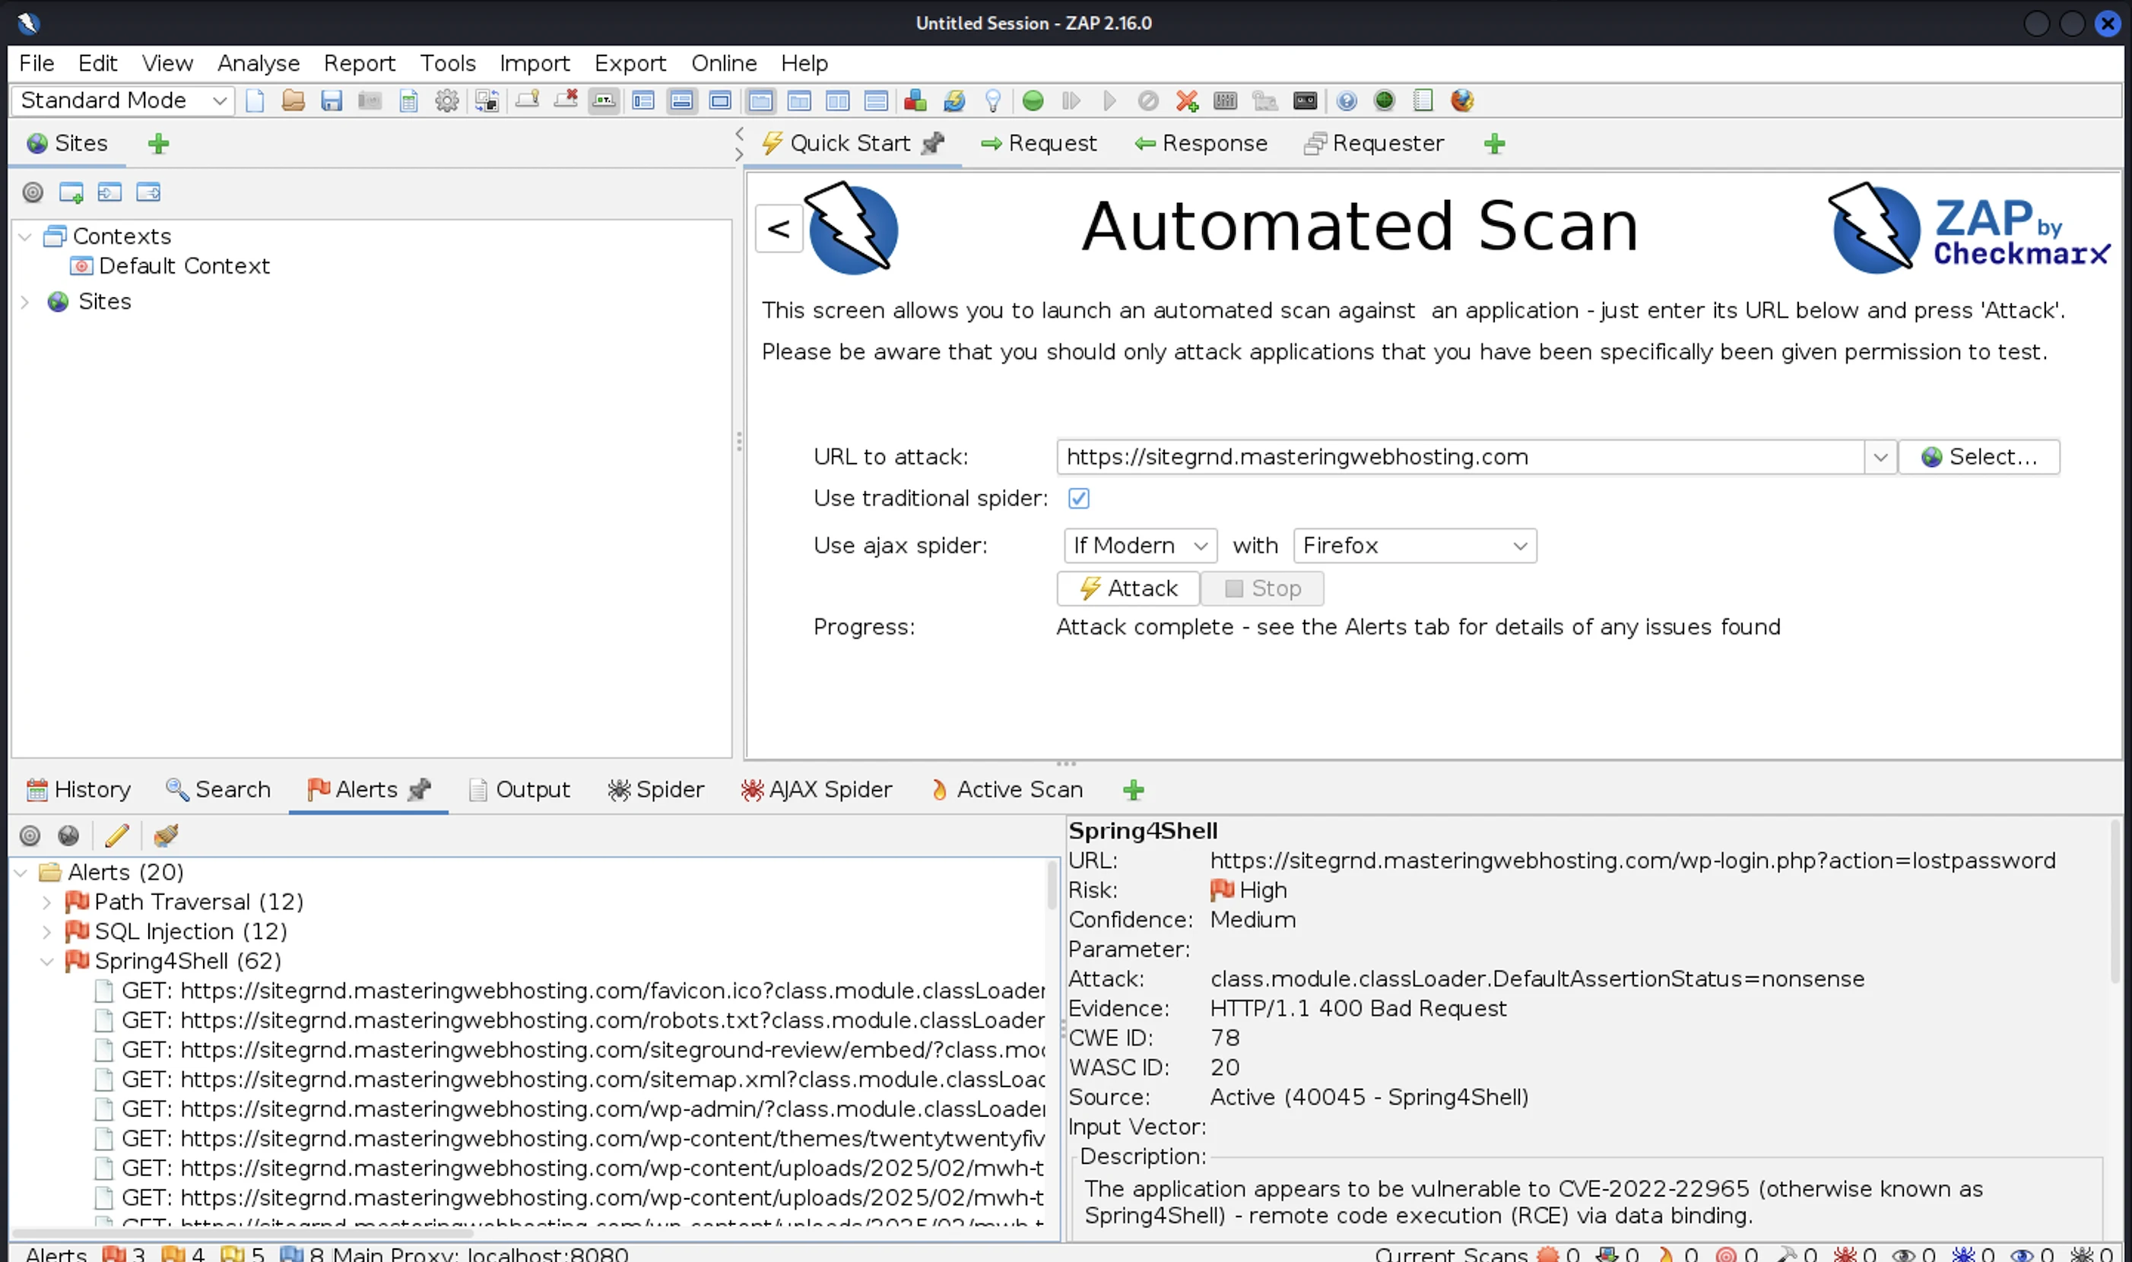Click the Select... URL button
Viewport: 2132px width, 1262px height.
point(1978,458)
